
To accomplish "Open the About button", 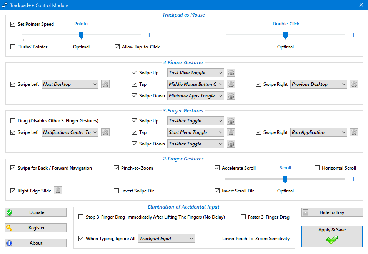I will pyautogui.click(x=36, y=243).
